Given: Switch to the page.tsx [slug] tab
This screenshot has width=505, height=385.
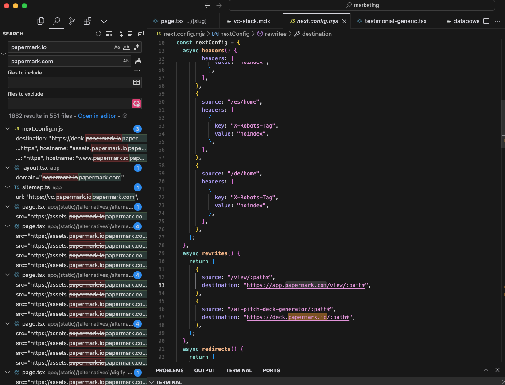Looking at the screenshot, I should coord(183,21).
